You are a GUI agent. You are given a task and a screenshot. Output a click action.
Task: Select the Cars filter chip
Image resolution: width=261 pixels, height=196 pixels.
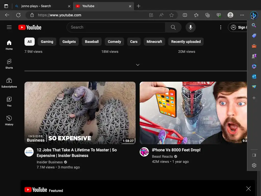coord(134,42)
